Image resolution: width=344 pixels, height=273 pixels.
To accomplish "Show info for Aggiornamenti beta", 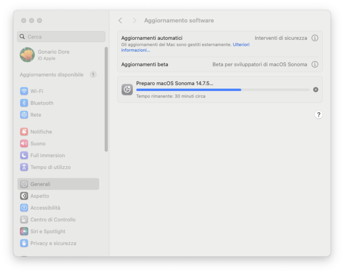I will coord(315,64).
